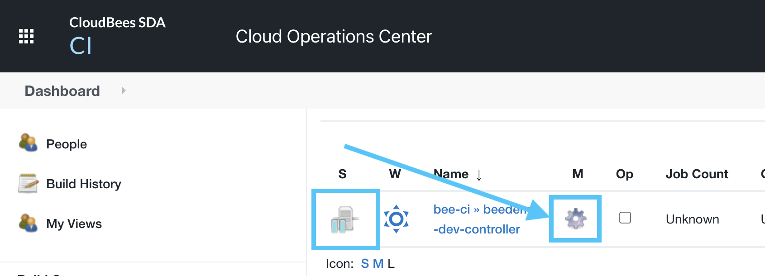Switch icon size to S
This screenshot has height=276, width=765.
(x=365, y=263)
